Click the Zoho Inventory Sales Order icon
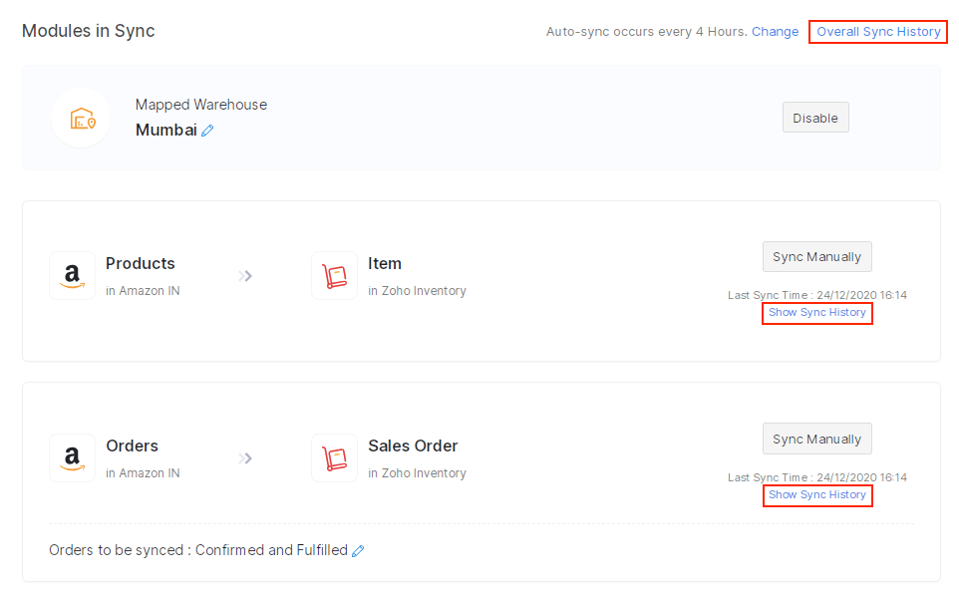Viewport: 959px width, 596px height. tap(334, 457)
